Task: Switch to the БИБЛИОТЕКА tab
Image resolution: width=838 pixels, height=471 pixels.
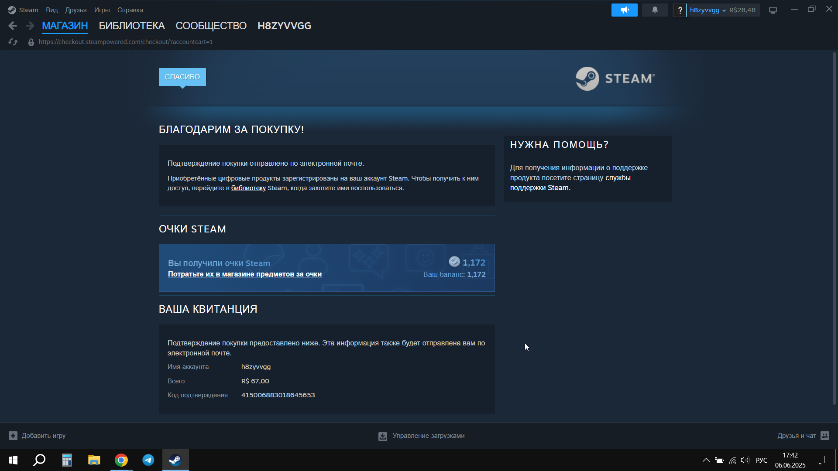Action: 132,26
